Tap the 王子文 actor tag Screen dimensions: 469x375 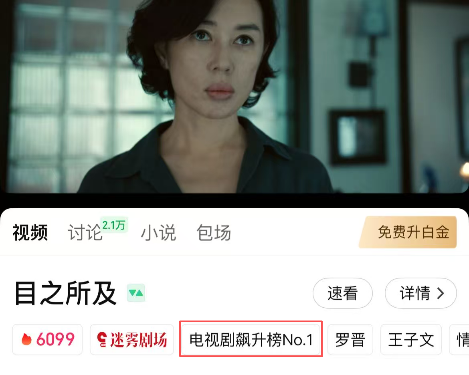(x=411, y=340)
